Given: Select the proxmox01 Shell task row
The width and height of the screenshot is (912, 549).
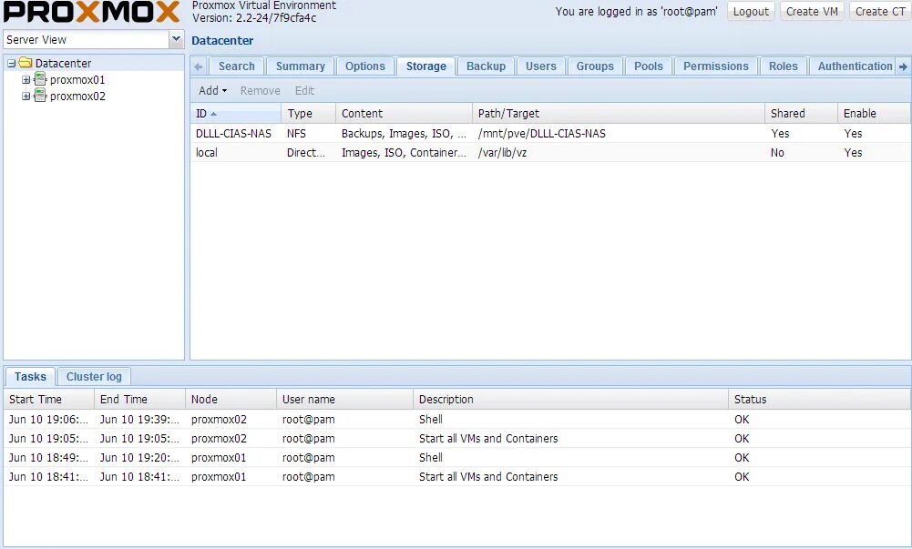Looking at the screenshot, I should pyautogui.click(x=457, y=458).
